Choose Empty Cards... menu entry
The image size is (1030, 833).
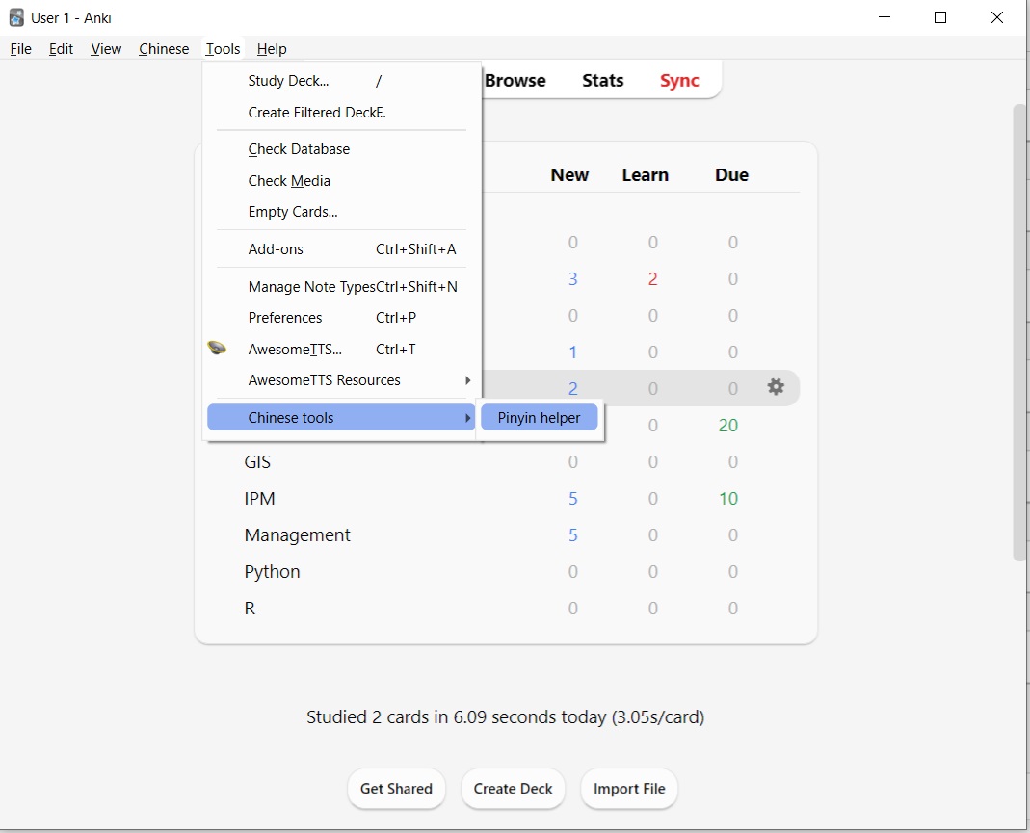pyautogui.click(x=342, y=212)
